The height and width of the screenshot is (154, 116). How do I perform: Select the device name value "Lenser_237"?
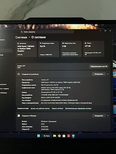point(45,80)
